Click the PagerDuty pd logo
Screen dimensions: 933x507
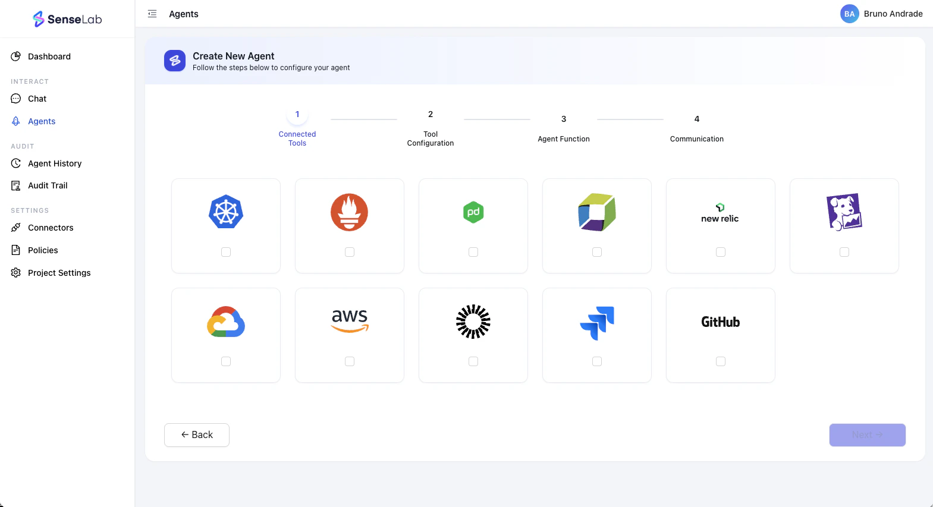(473, 212)
